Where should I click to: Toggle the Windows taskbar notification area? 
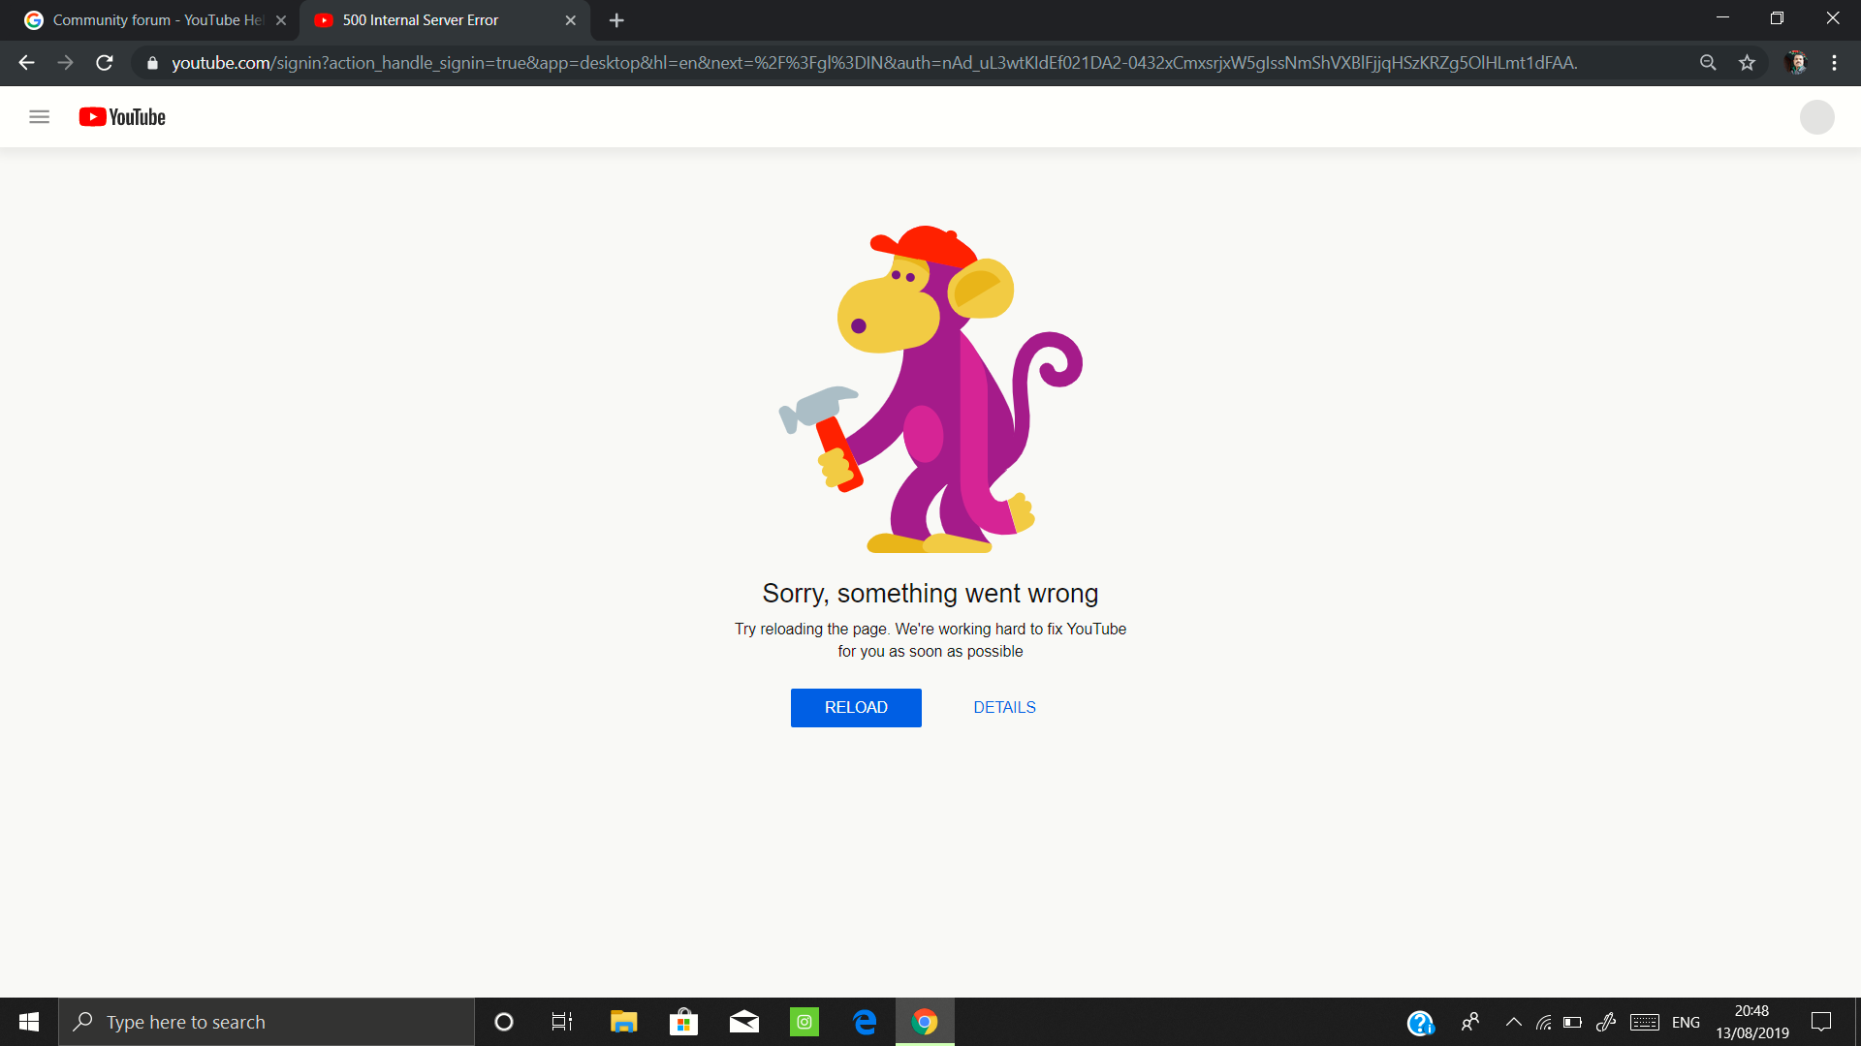tap(1512, 1022)
